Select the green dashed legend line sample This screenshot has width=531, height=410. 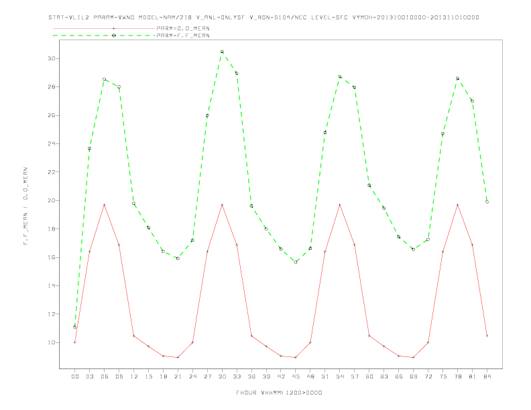click(x=104, y=36)
